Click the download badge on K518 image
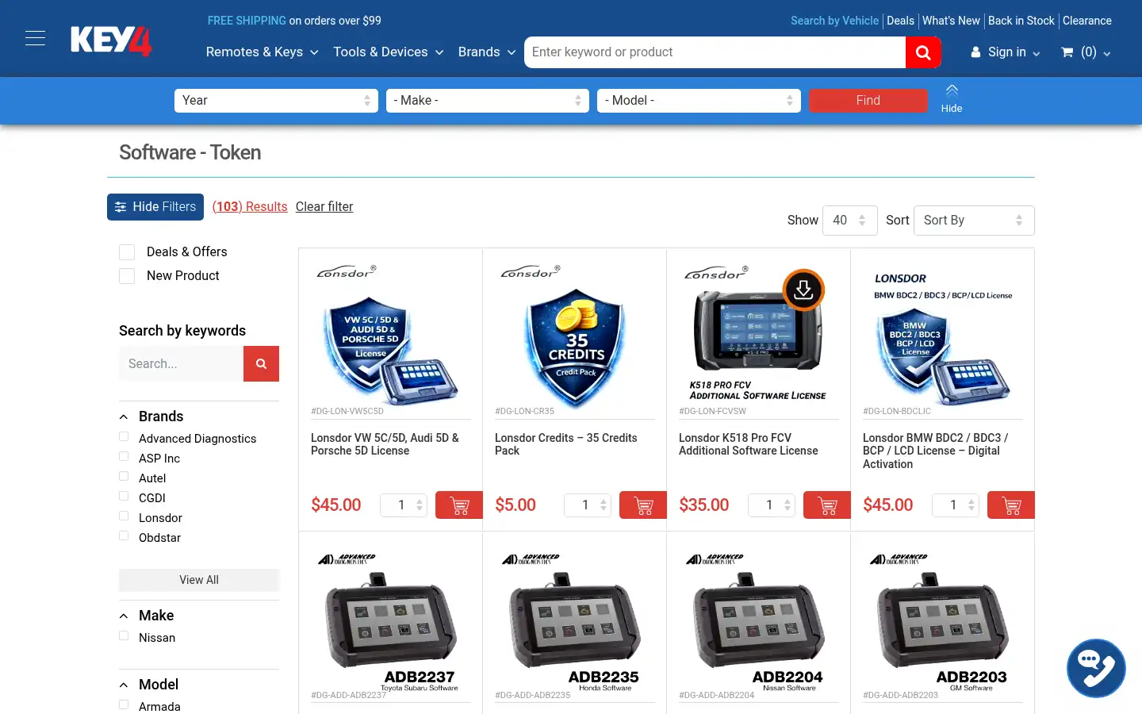Image resolution: width=1142 pixels, height=714 pixels. 803,290
